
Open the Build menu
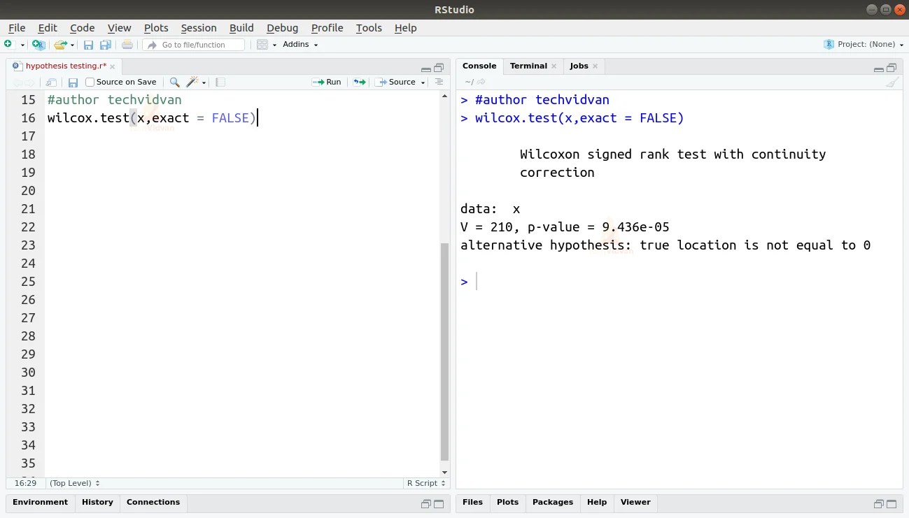241,27
